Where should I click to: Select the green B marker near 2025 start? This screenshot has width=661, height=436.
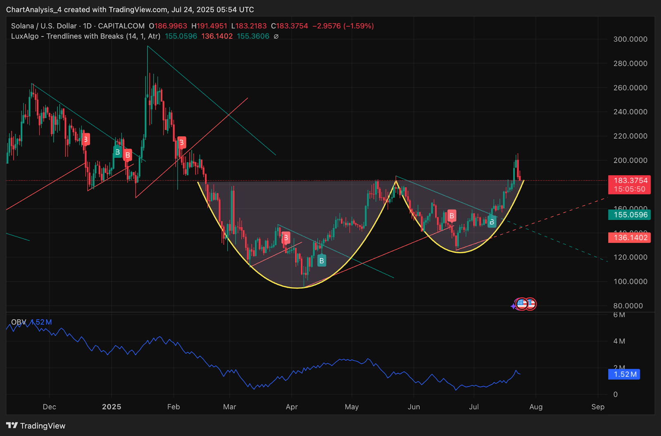[118, 152]
